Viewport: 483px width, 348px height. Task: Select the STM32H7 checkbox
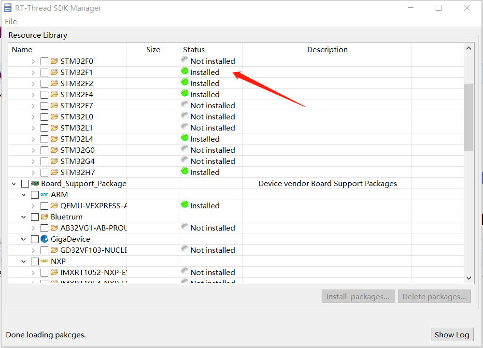point(44,173)
